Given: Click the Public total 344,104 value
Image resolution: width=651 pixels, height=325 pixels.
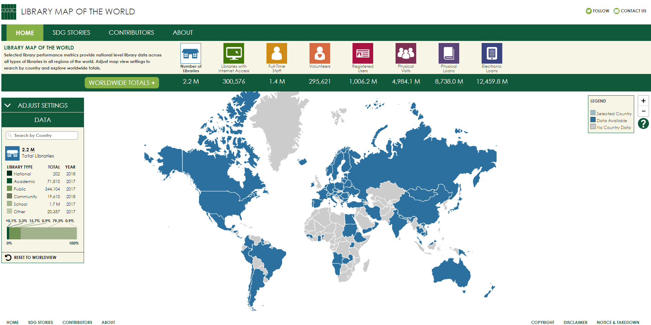Looking at the screenshot, I should pyautogui.click(x=52, y=189).
